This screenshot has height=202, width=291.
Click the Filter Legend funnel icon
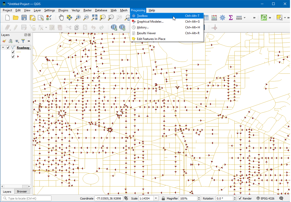pos(23,41)
